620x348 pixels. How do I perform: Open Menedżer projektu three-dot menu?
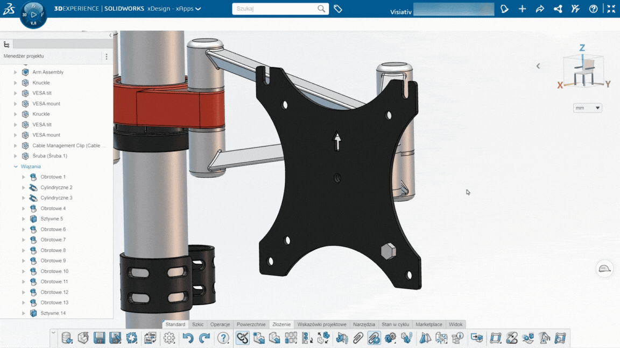(x=107, y=56)
